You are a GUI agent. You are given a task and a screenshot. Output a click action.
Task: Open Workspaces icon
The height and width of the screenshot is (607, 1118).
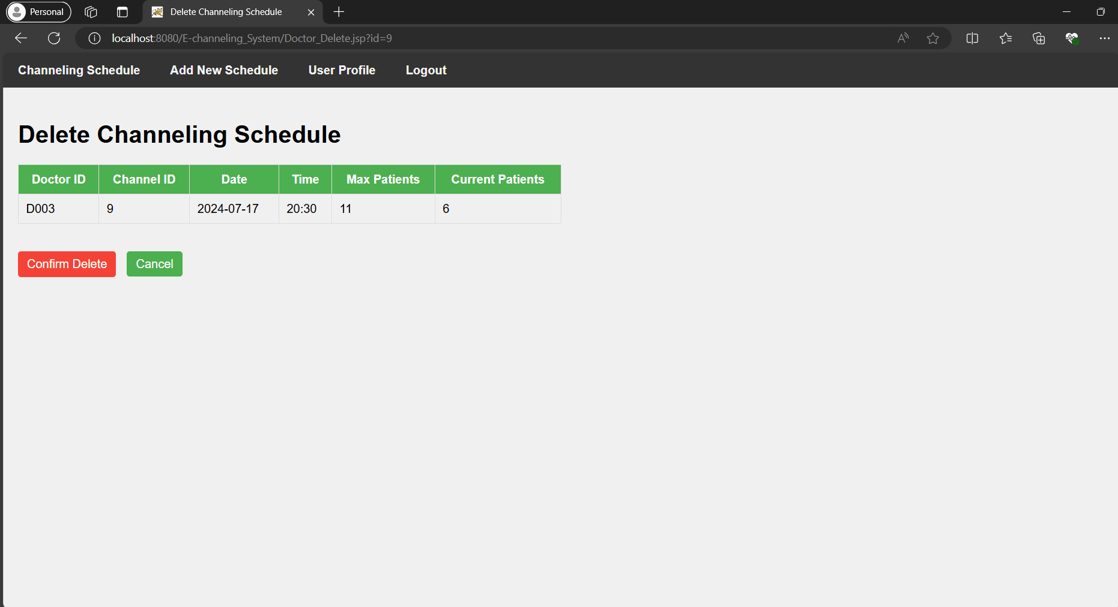click(91, 12)
